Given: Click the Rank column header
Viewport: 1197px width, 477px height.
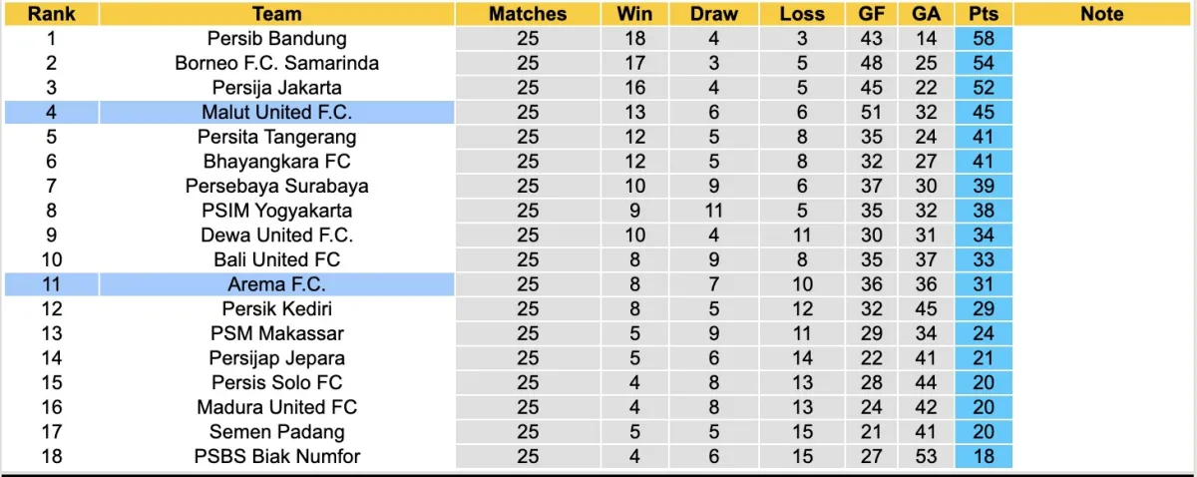Looking at the screenshot, I should coord(51,14).
